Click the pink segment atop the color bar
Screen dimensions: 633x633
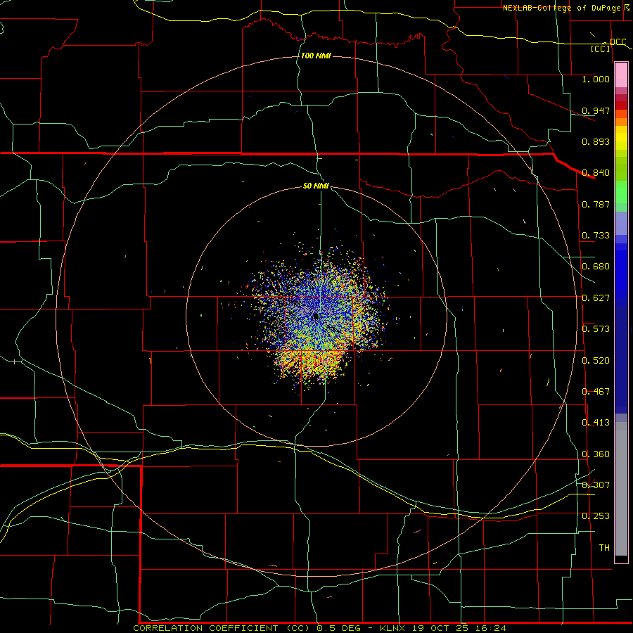pos(621,75)
